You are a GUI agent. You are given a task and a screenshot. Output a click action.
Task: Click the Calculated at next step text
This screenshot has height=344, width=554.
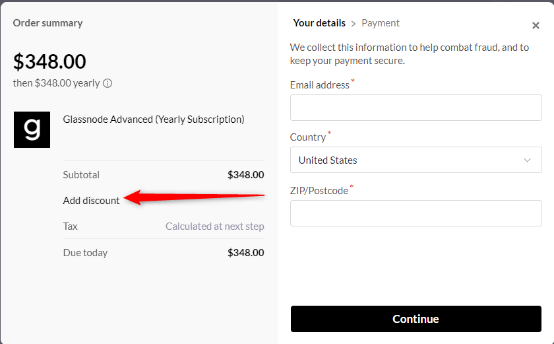point(214,226)
